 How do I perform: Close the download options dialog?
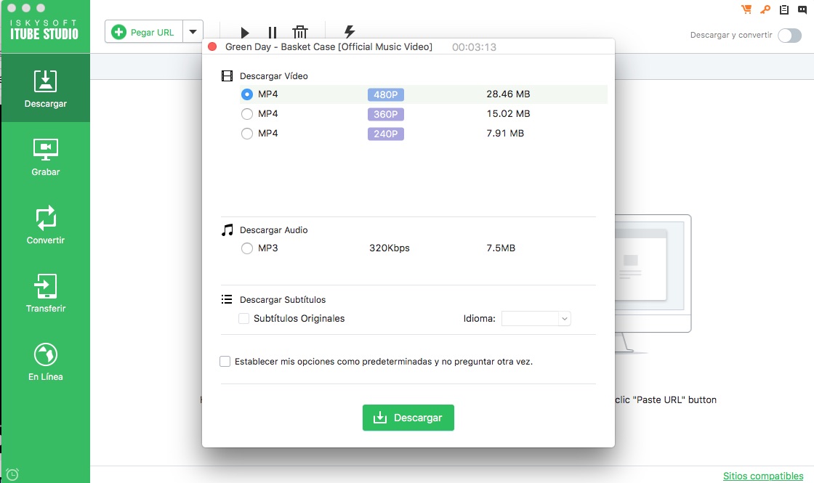(211, 46)
